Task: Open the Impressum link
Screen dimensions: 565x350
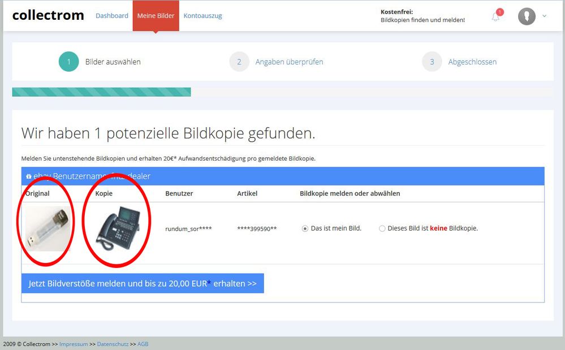Action: click(74, 344)
